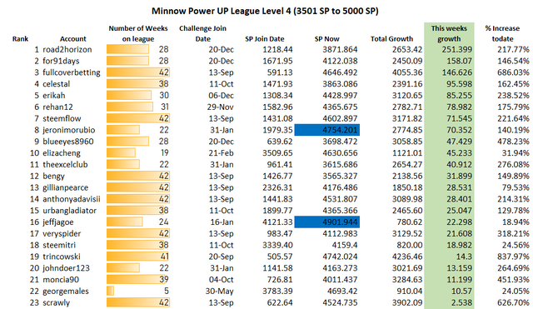
Task: Select the blue cell showing 4901.944
Action: tap(327, 222)
